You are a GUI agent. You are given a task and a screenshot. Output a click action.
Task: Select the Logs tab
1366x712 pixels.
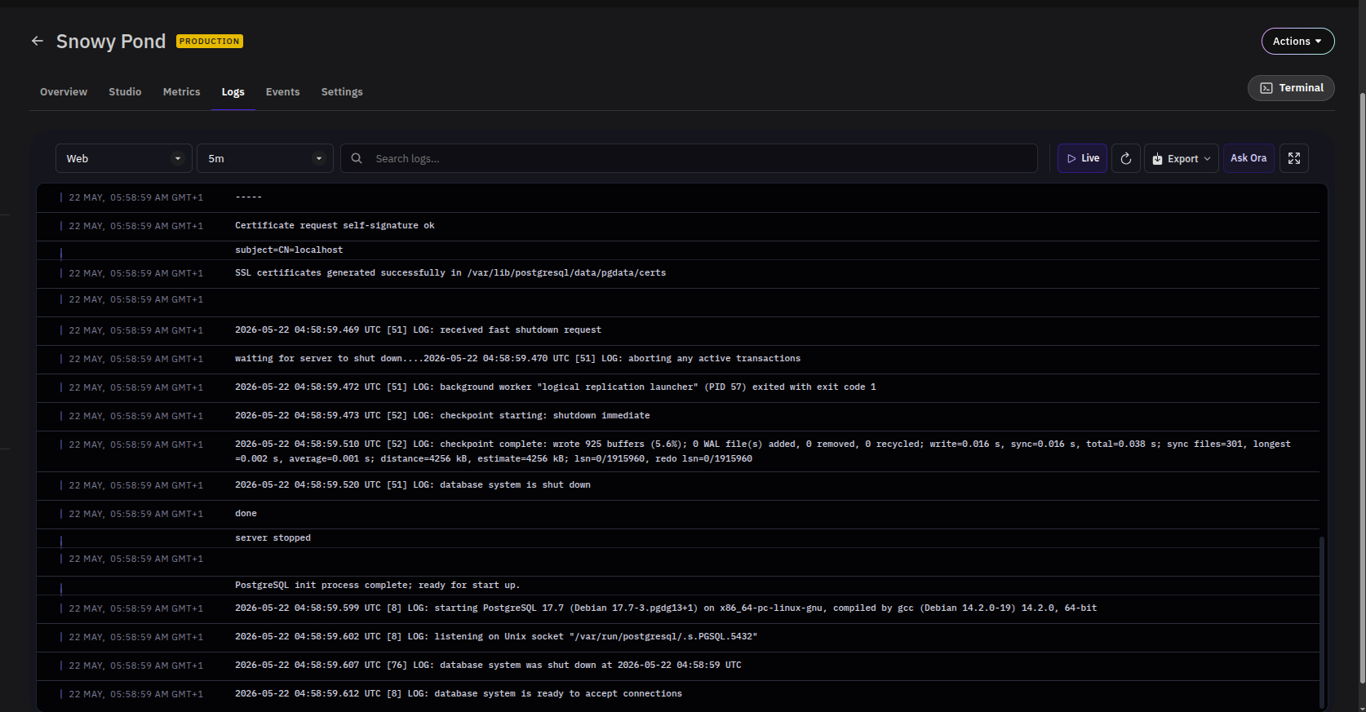coord(233,92)
